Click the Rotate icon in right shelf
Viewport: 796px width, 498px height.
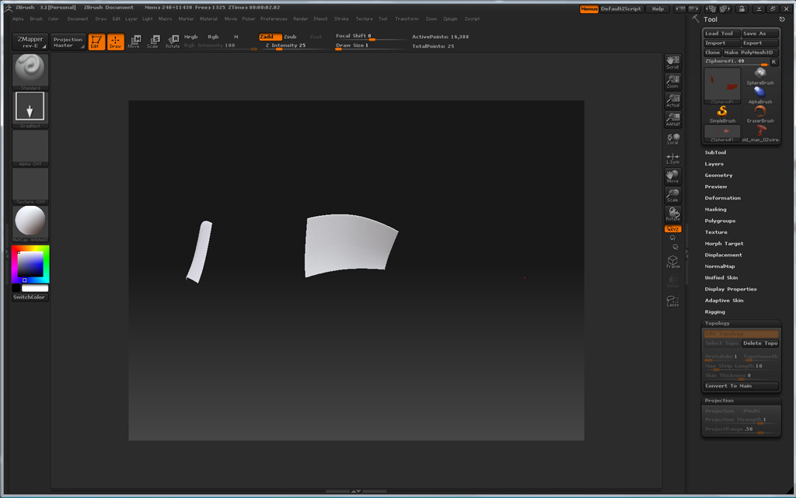click(x=672, y=214)
